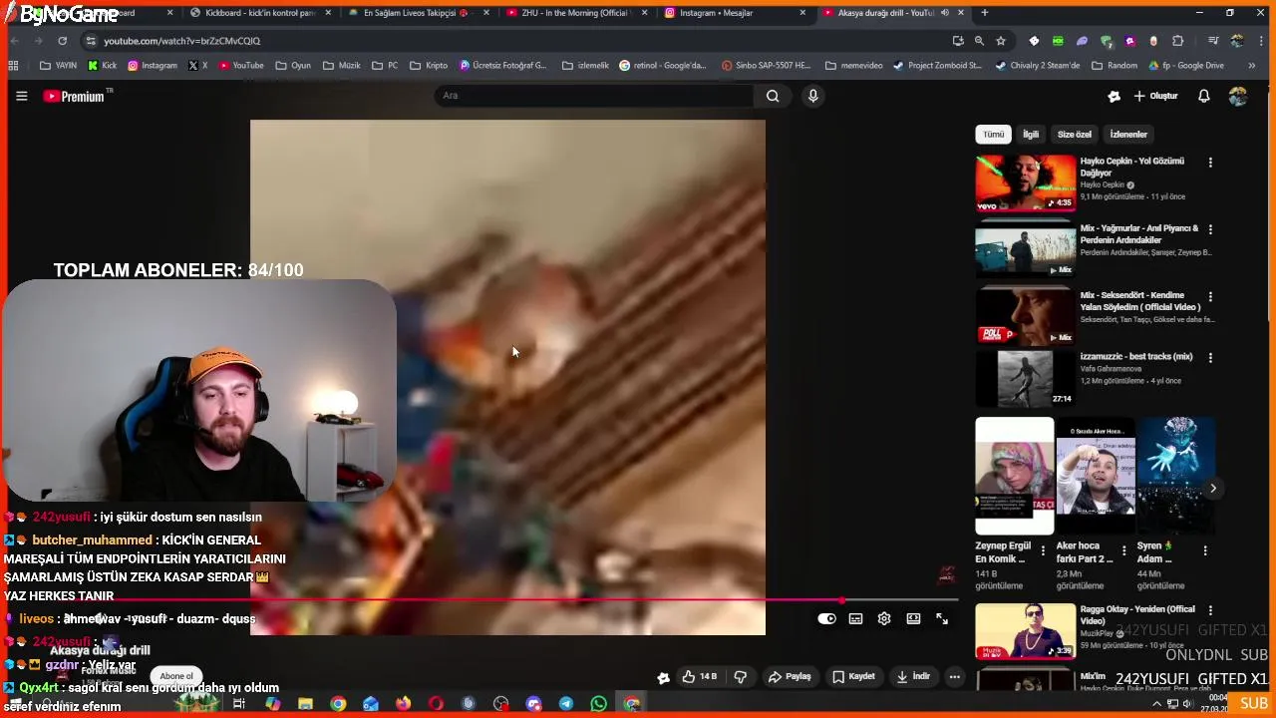
Task: Show next Shorts with right arrow
Action: coord(1212,489)
